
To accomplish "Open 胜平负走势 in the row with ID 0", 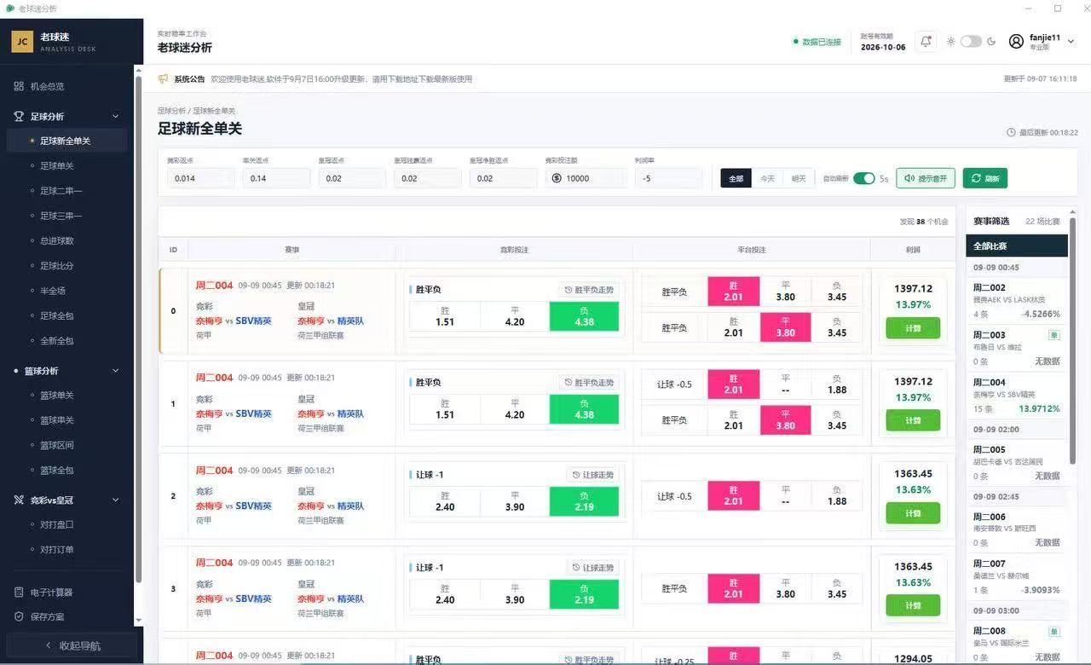I will tap(589, 289).
